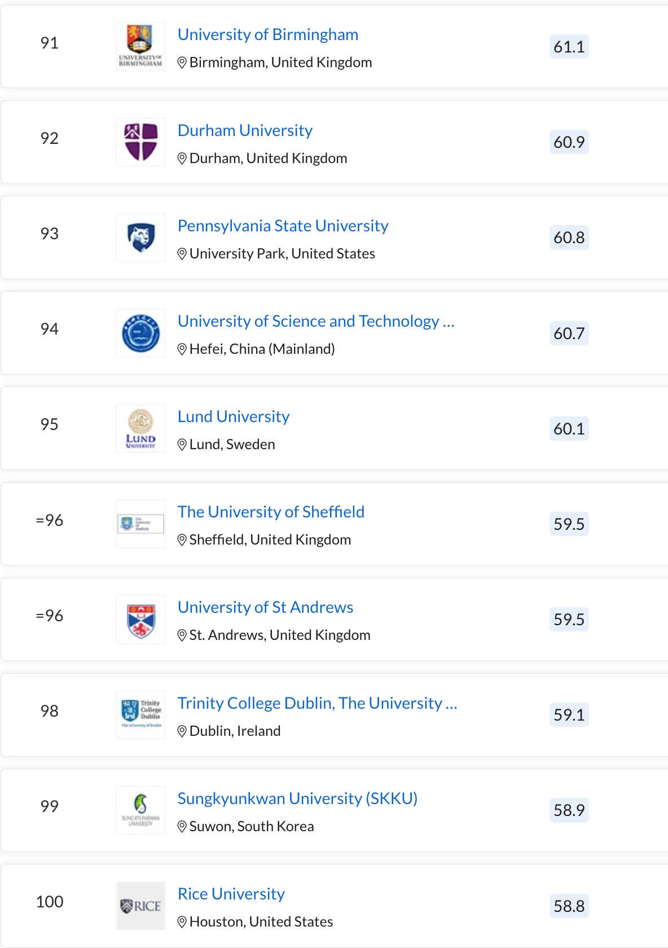
Task: Follow the University of St Andrews link
Action: pos(265,607)
